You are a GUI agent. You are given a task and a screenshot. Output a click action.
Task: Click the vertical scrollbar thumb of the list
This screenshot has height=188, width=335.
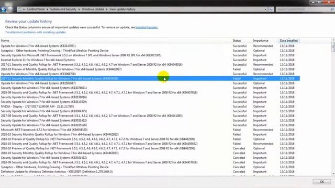tap(333, 46)
